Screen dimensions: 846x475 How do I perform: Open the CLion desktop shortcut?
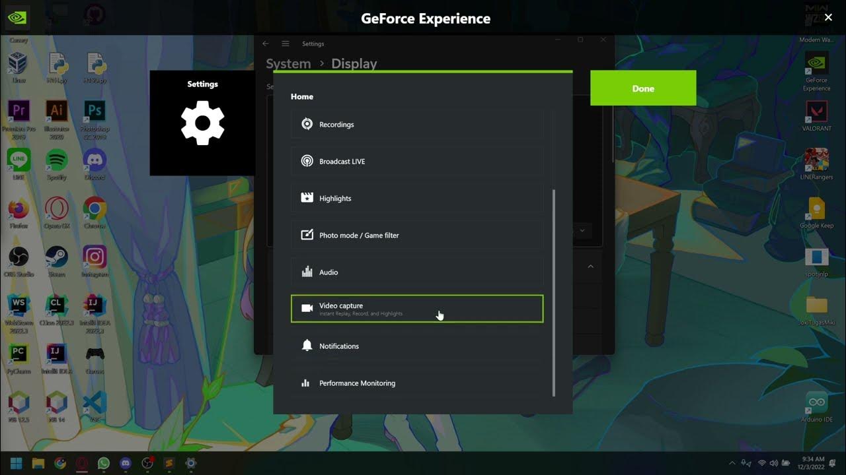(x=57, y=313)
